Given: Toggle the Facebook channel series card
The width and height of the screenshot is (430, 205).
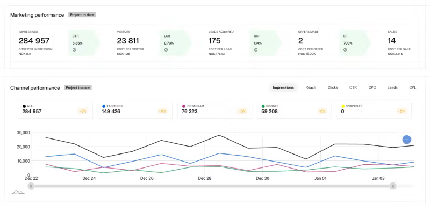Looking at the screenshot, I should pos(135,111).
